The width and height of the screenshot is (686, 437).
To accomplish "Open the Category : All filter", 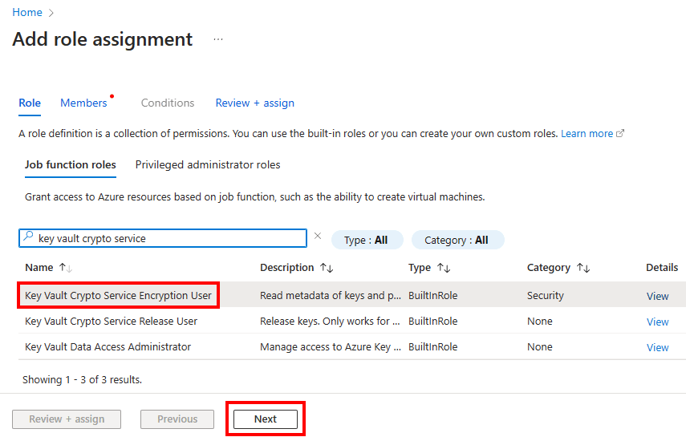I will [457, 240].
